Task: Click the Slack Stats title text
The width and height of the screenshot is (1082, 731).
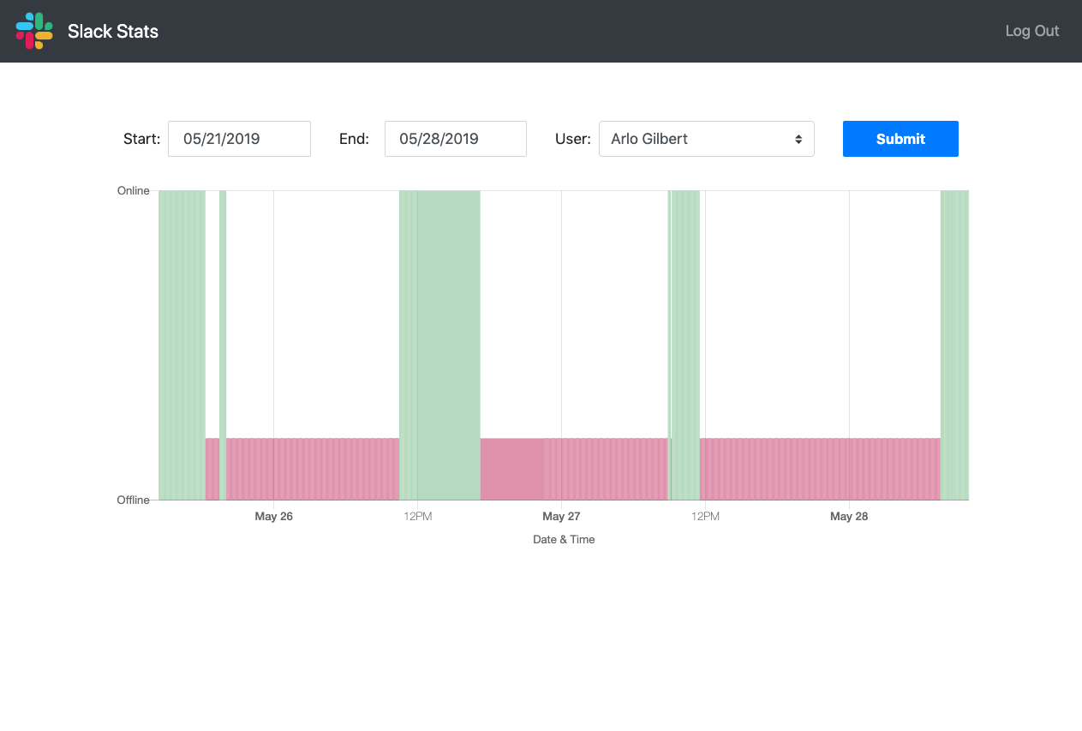Action: click(x=112, y=31)
